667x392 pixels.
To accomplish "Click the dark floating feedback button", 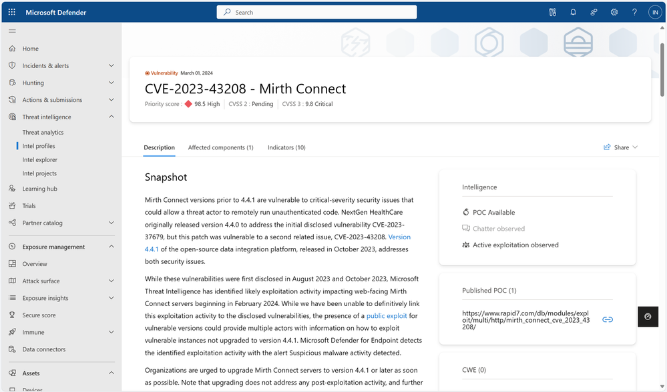I will [x=648, y=317].
